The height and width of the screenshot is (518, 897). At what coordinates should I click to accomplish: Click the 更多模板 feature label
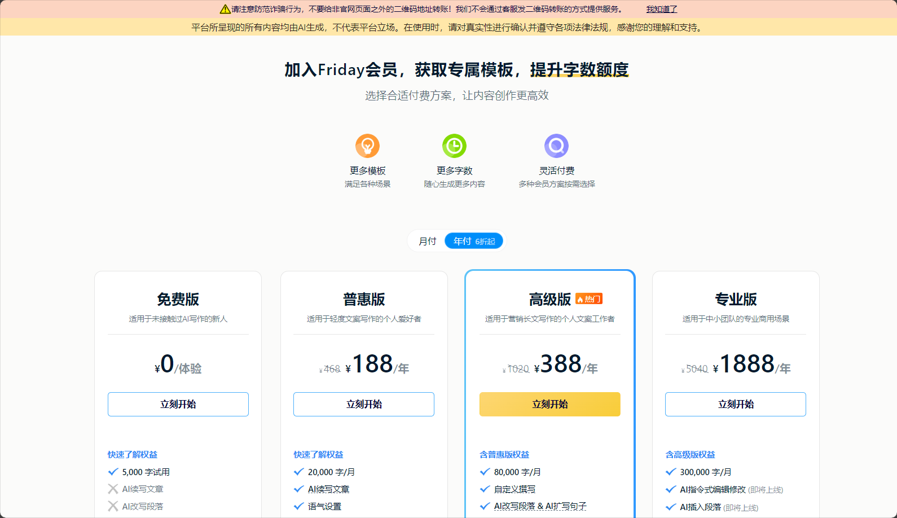[367, 170]
